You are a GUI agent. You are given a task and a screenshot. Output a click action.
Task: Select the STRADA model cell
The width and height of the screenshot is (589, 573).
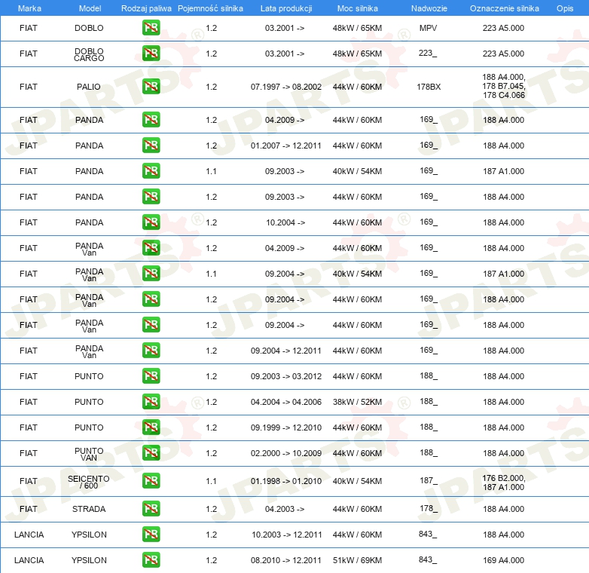89,509
